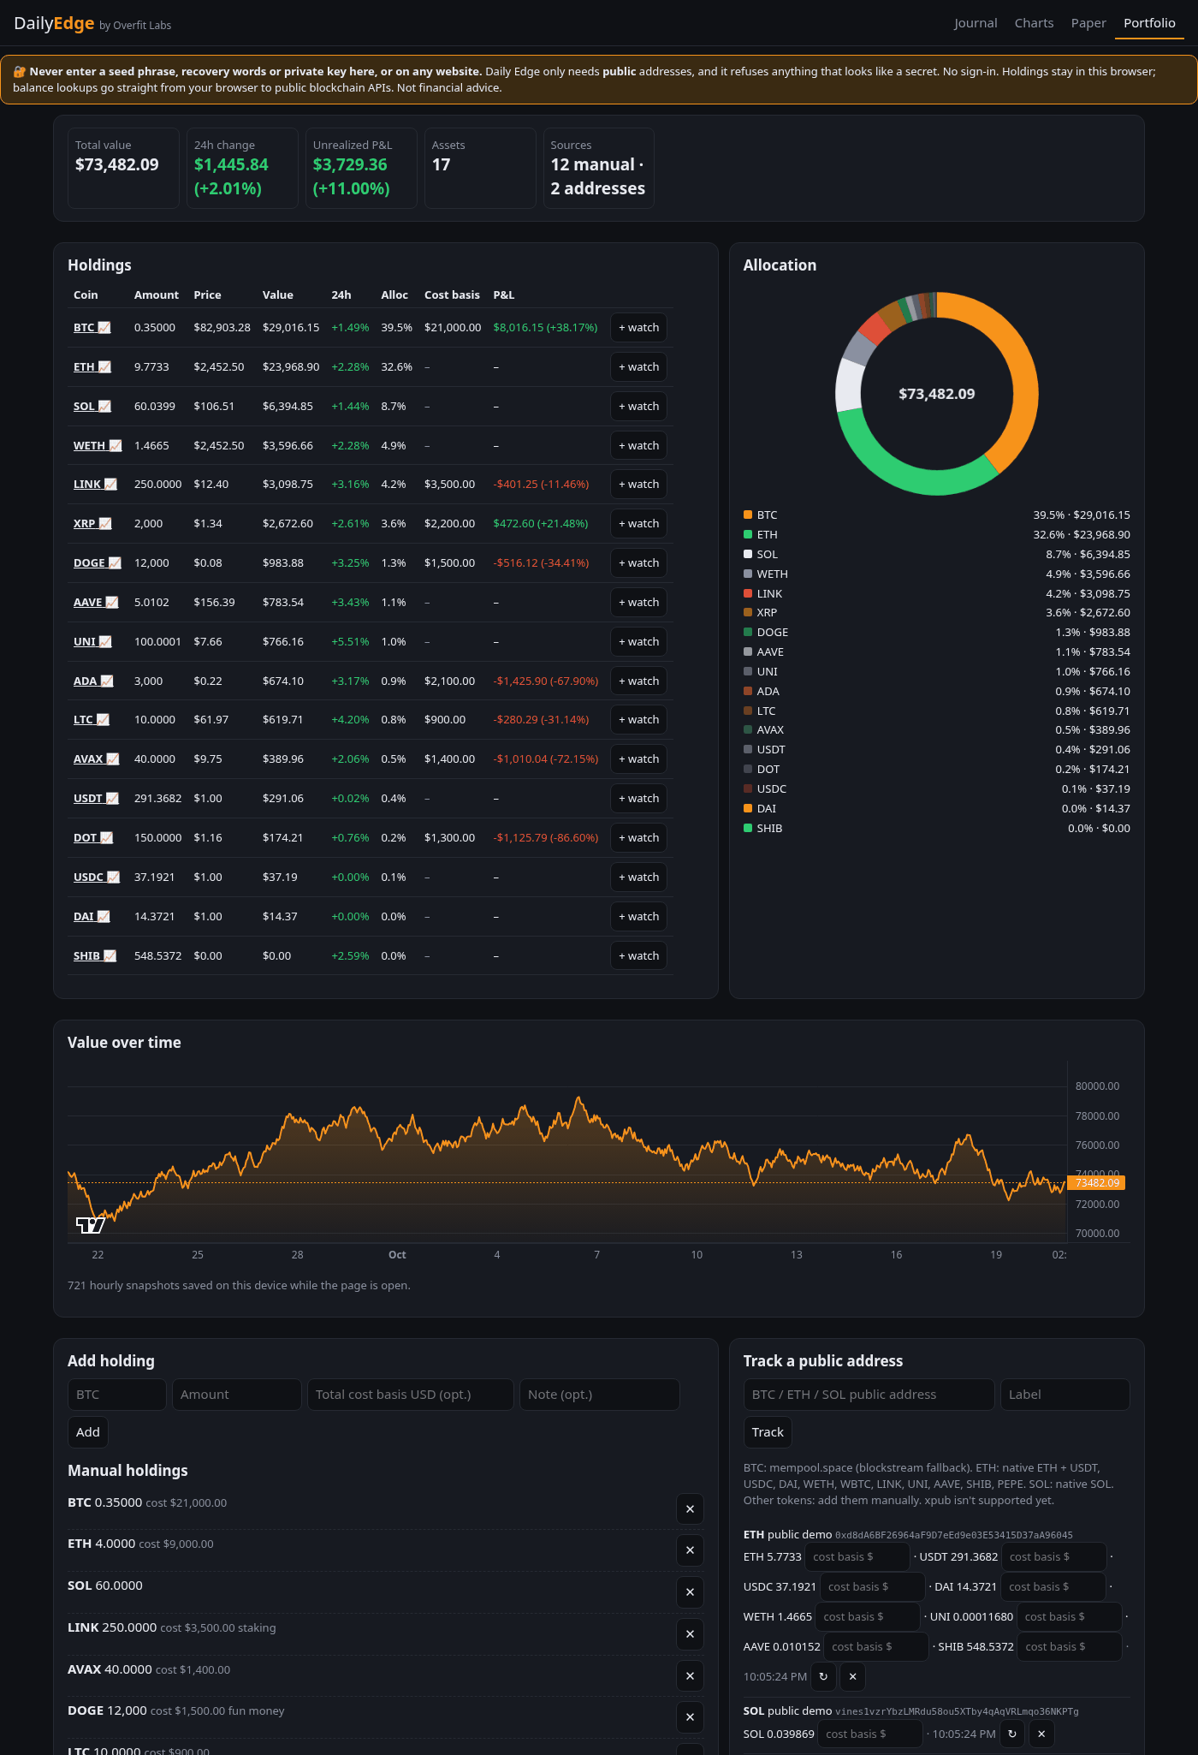The width and height of the screenshot is (1198, 1755).
Task: Select the Portfolio tab
Action: 1149,23
